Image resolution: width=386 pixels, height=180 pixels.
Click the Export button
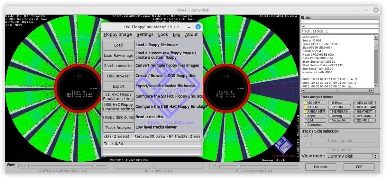pos(118,86)
